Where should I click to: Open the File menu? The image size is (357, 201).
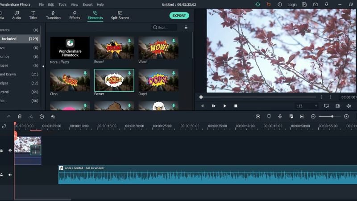41,4
